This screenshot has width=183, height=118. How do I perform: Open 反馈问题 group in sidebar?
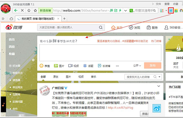click(x=16, y=102)
